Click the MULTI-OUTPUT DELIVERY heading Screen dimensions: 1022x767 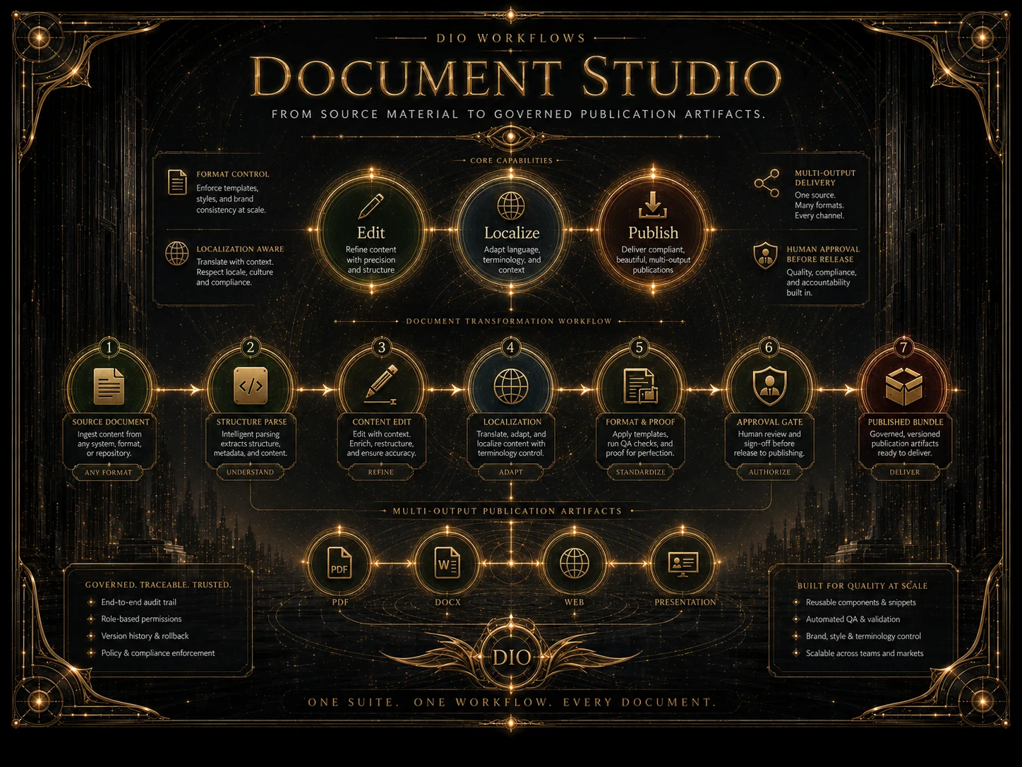[x=825, y=178]
